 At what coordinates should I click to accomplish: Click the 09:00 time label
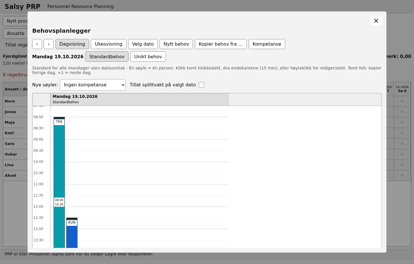38,139
